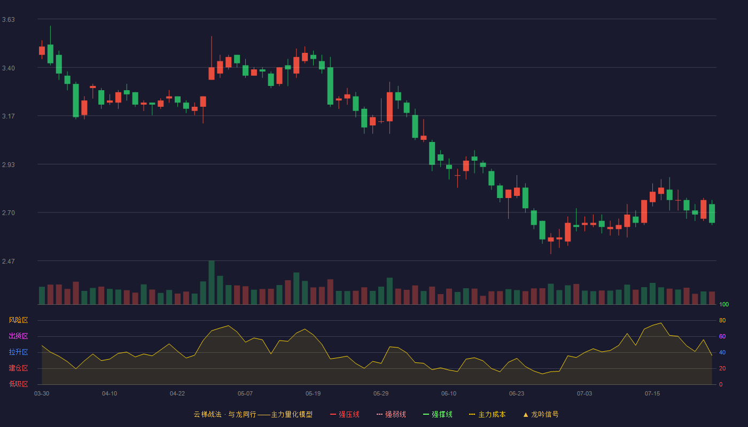The image size is (748, 427).
Task: Click the 05-19 date label
Action: [313, 393]
